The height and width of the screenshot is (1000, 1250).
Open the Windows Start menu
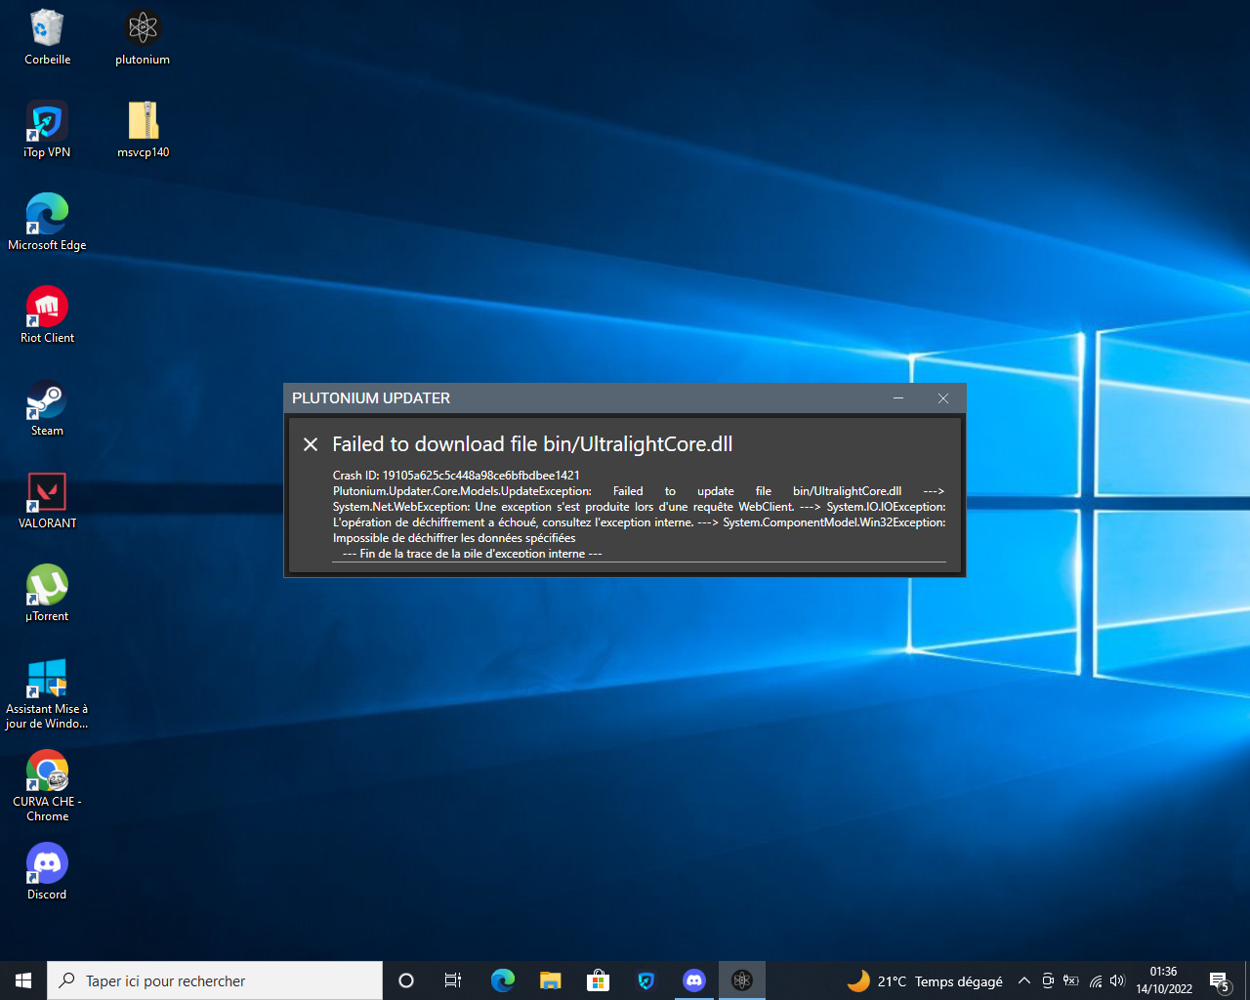[23, 980]
